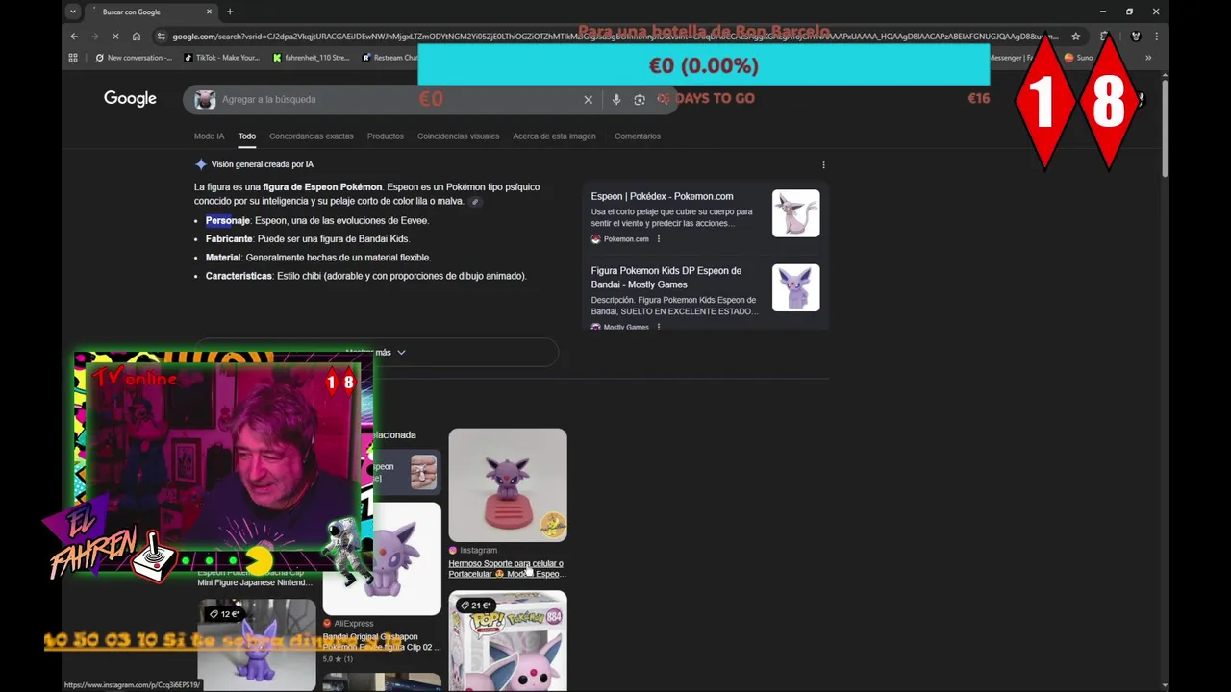Open the 'Acerca de esta imagen' tab
This screenshot has width=1231, height=692.
point(554,136)
